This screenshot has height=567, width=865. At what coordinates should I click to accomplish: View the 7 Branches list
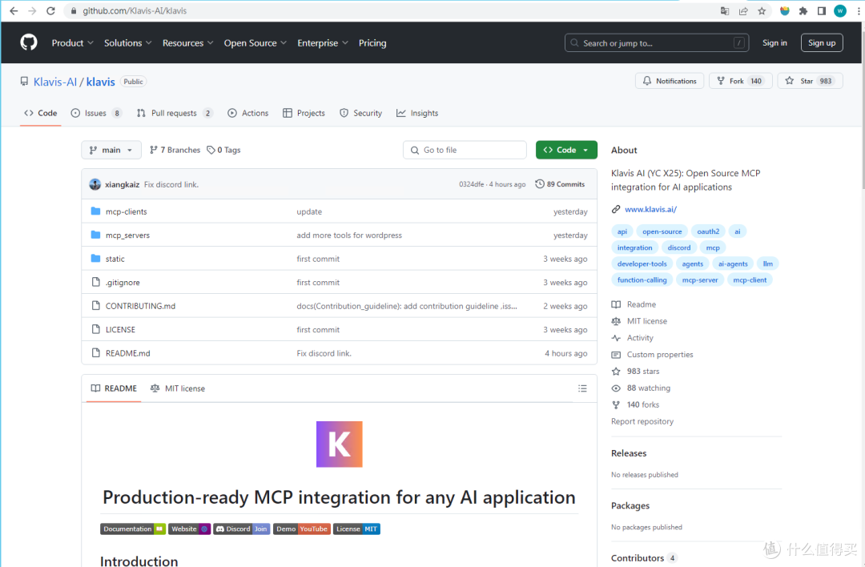click(175, 150)
